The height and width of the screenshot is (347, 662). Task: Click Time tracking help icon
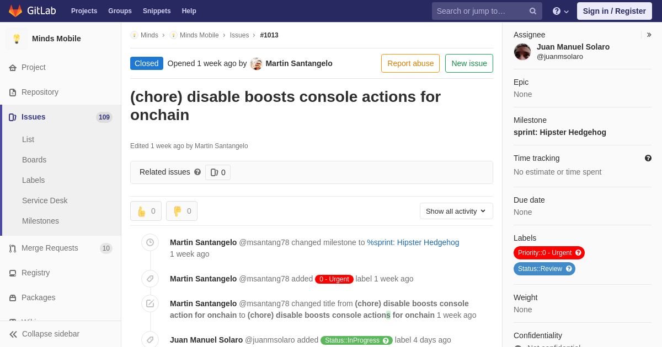point(648,158)
